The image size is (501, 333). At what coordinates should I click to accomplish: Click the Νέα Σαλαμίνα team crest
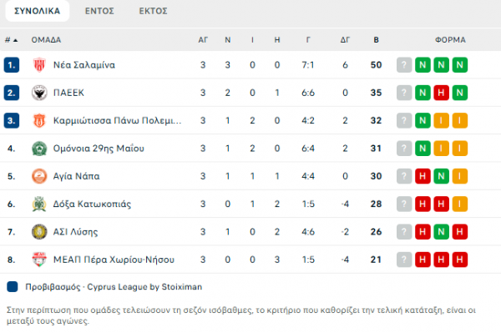[39, 65]
